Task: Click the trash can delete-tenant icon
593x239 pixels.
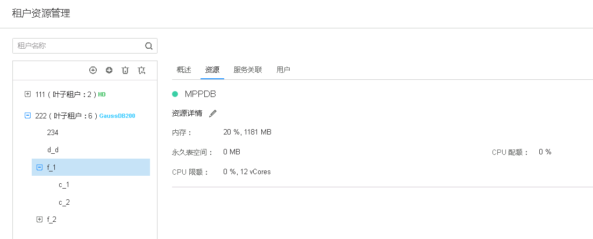Action: 125,70
